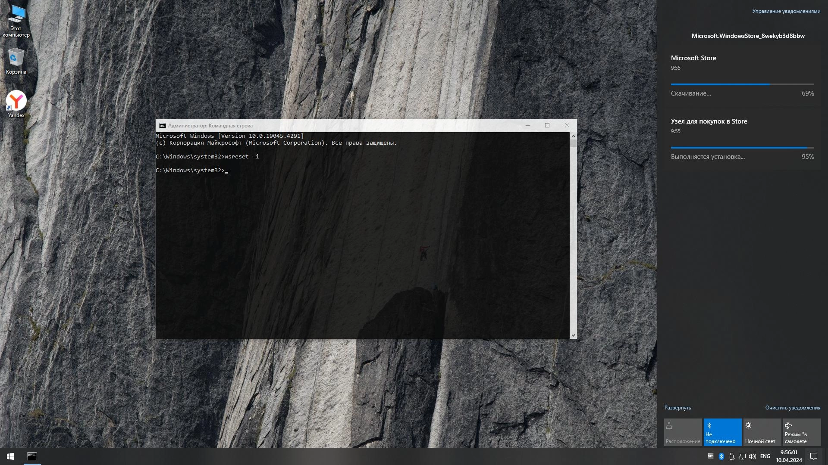Click Очистить уведомления link
Screen dimensions: 828x465
click(792, 408)
